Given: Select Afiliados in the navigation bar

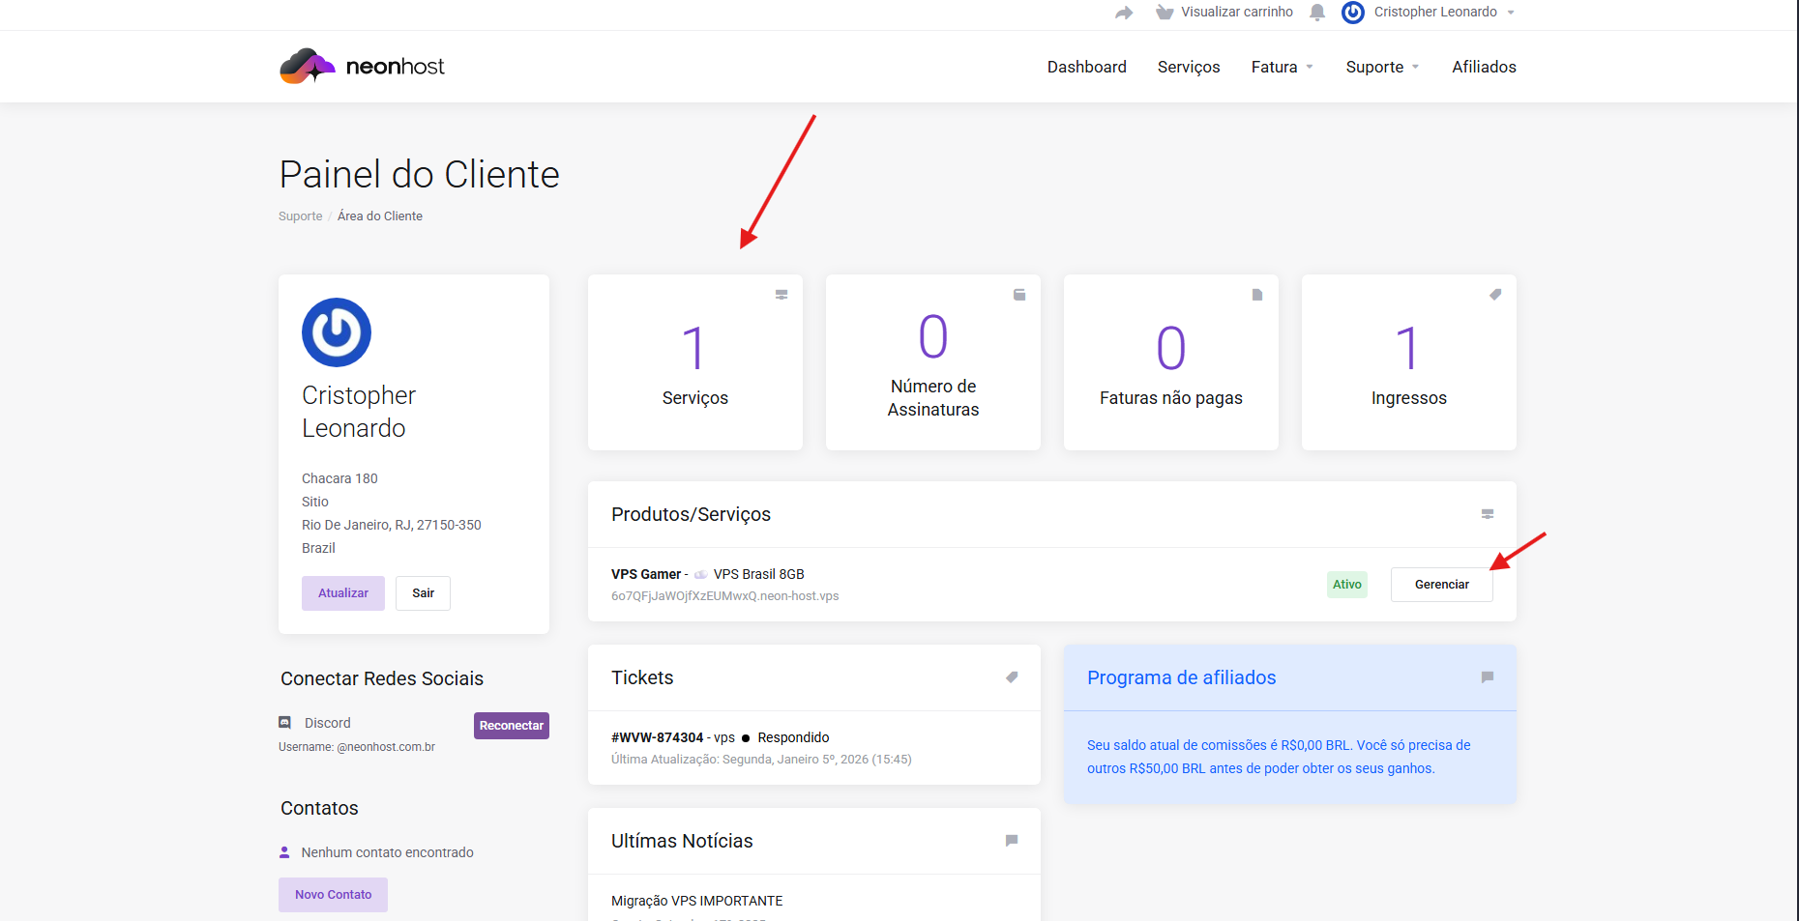Looking at the screenshot, I should tap(1484, 67).
